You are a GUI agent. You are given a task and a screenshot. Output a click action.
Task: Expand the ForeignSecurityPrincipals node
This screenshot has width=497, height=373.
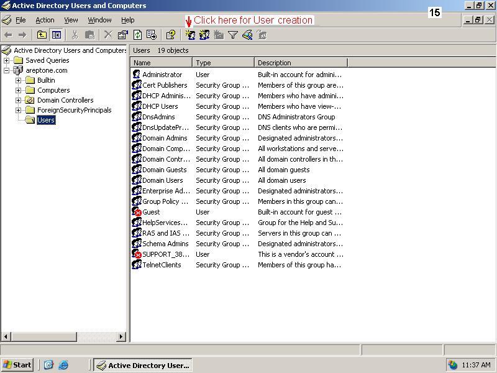[x=19, y=110]
